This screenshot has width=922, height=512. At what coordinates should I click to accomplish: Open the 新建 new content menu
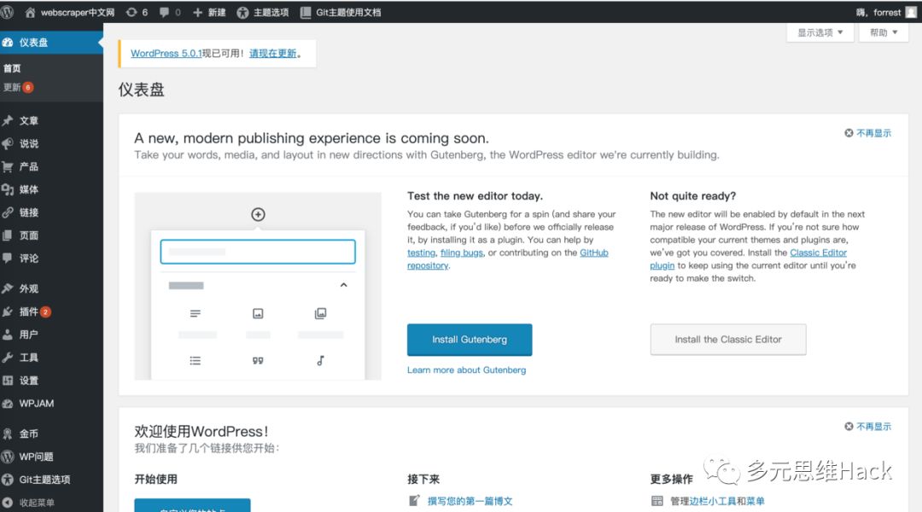coord(209,12)
